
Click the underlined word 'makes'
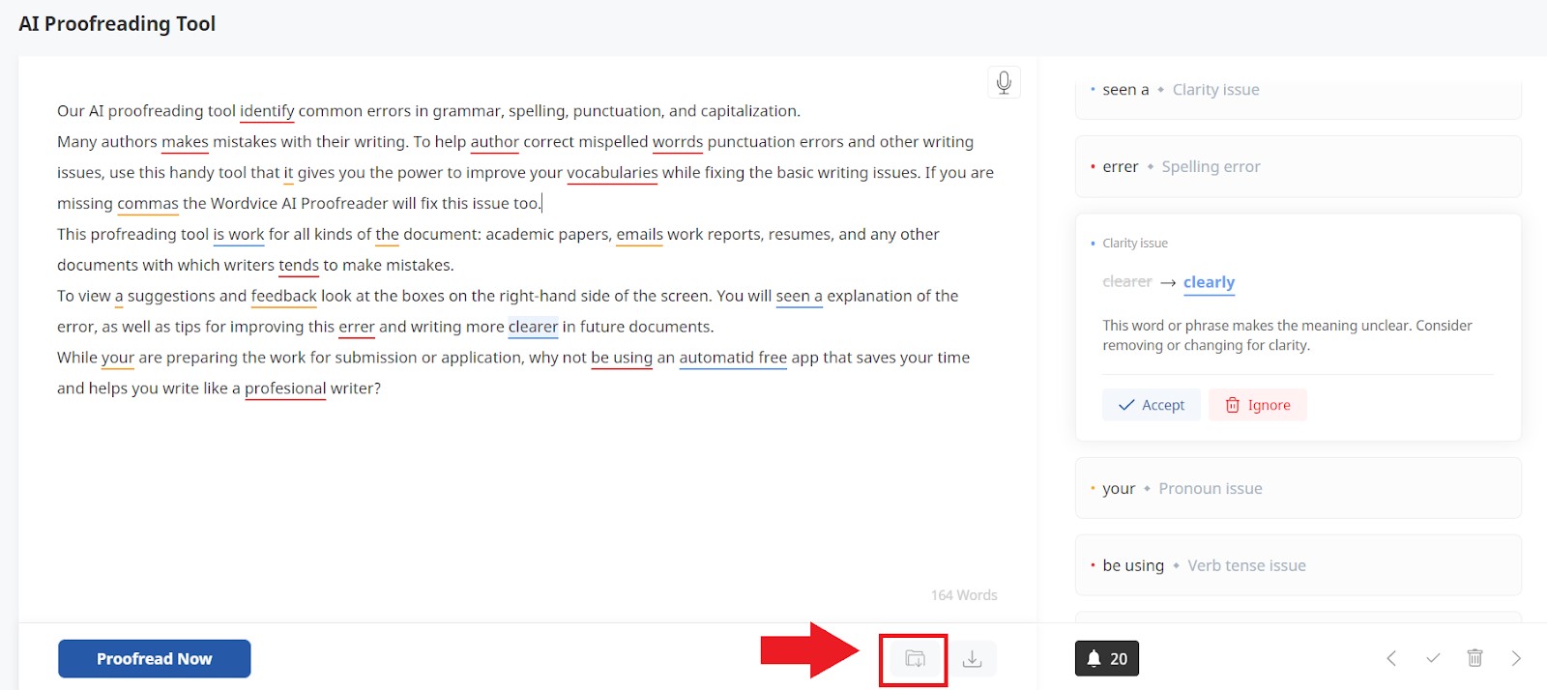pyautogui.click(x=185, y=142)
